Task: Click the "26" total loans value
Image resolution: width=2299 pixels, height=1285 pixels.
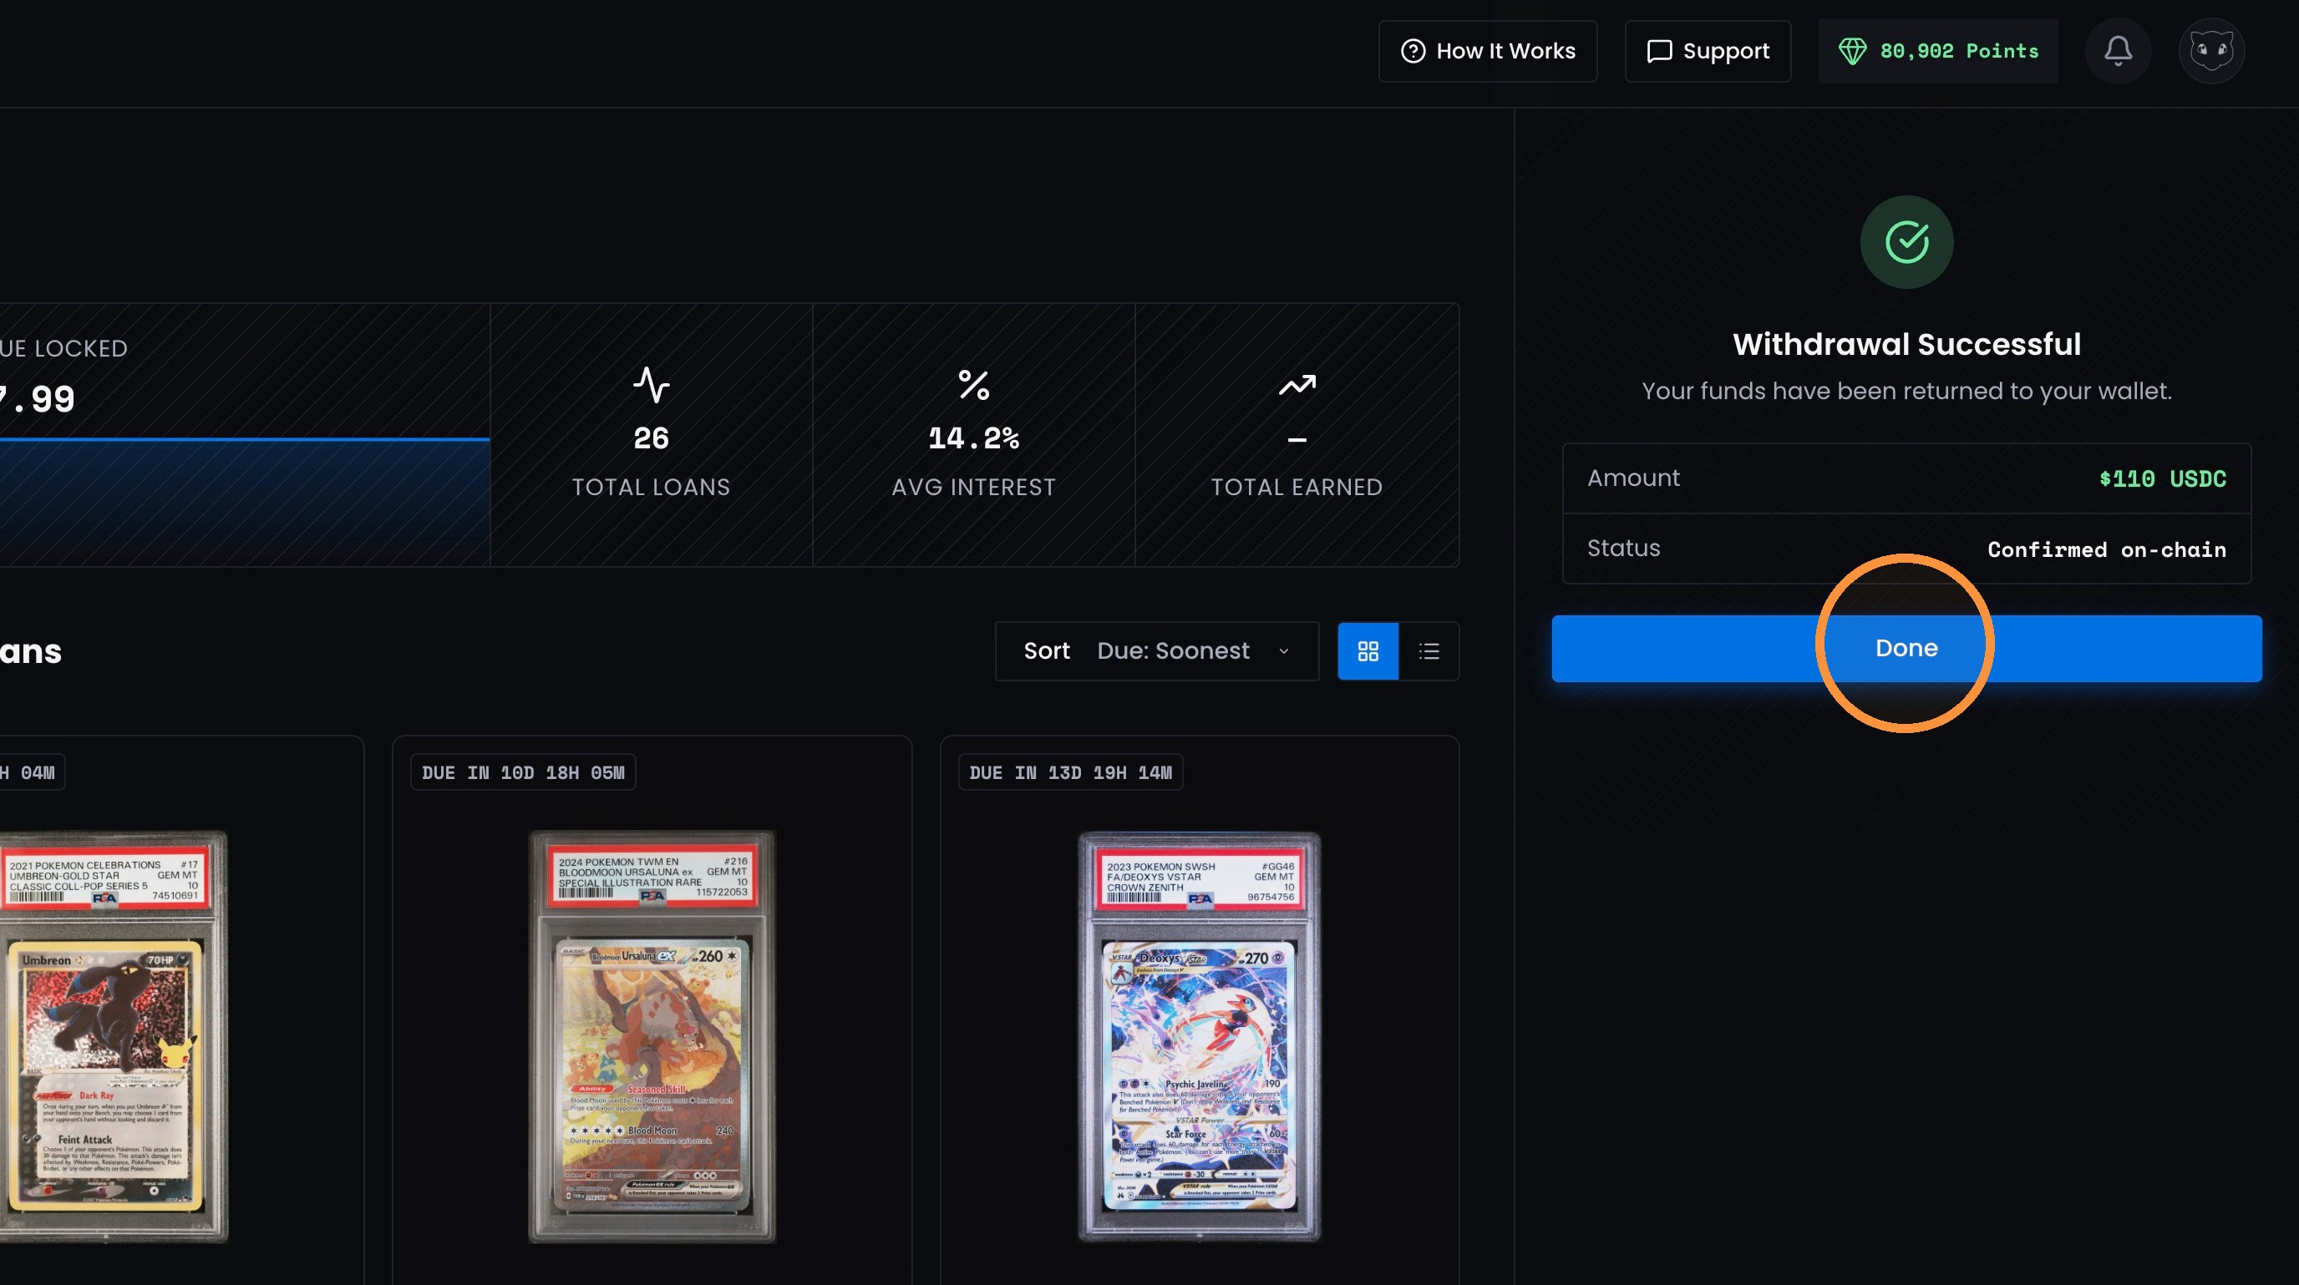Action: point(652,438)
